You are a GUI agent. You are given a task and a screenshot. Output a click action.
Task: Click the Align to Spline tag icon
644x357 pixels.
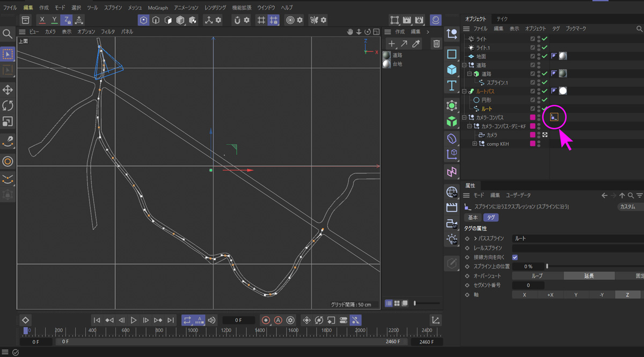click(x=555, y=117)
